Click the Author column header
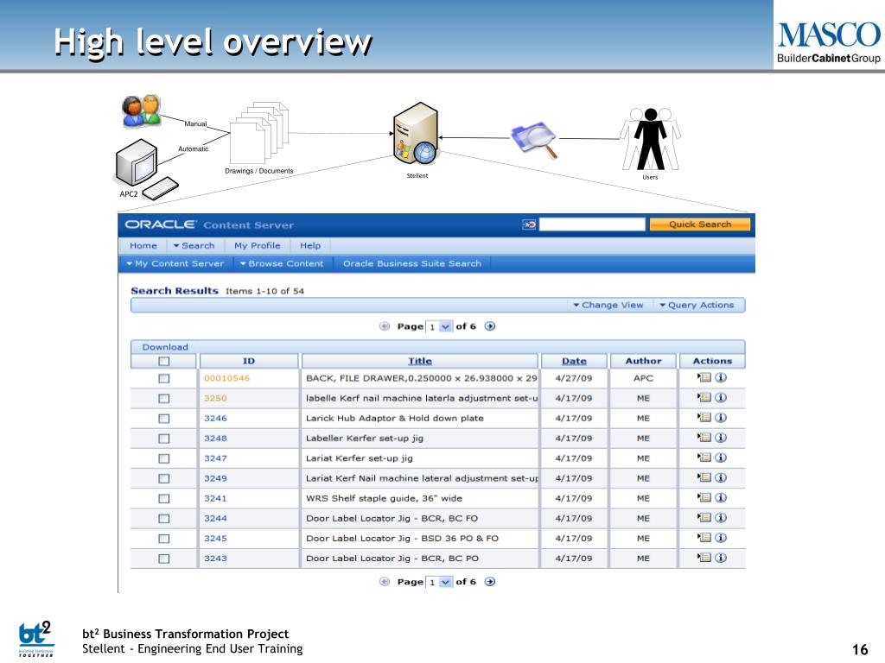 643,361
